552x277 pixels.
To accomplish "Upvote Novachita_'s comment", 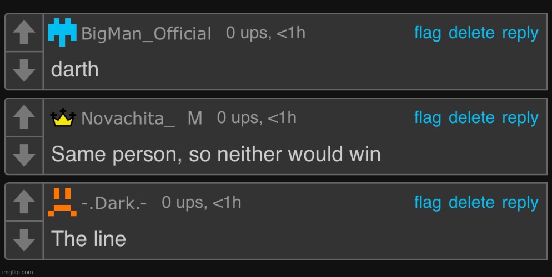I will coord(23,119).
